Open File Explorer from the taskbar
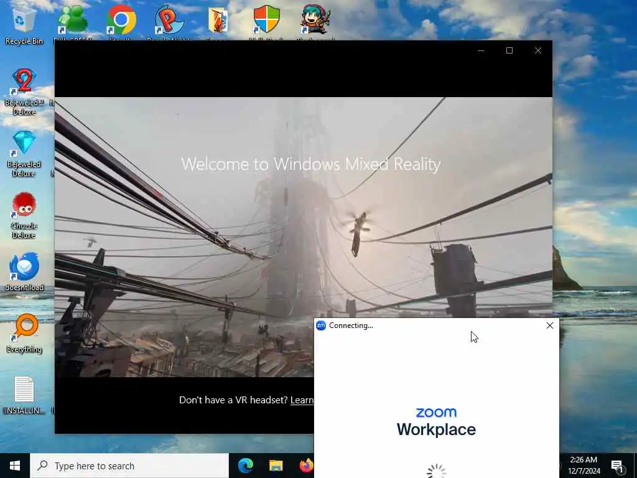The height and width of the screenshot is (478, 637). [x=276, y=466]
